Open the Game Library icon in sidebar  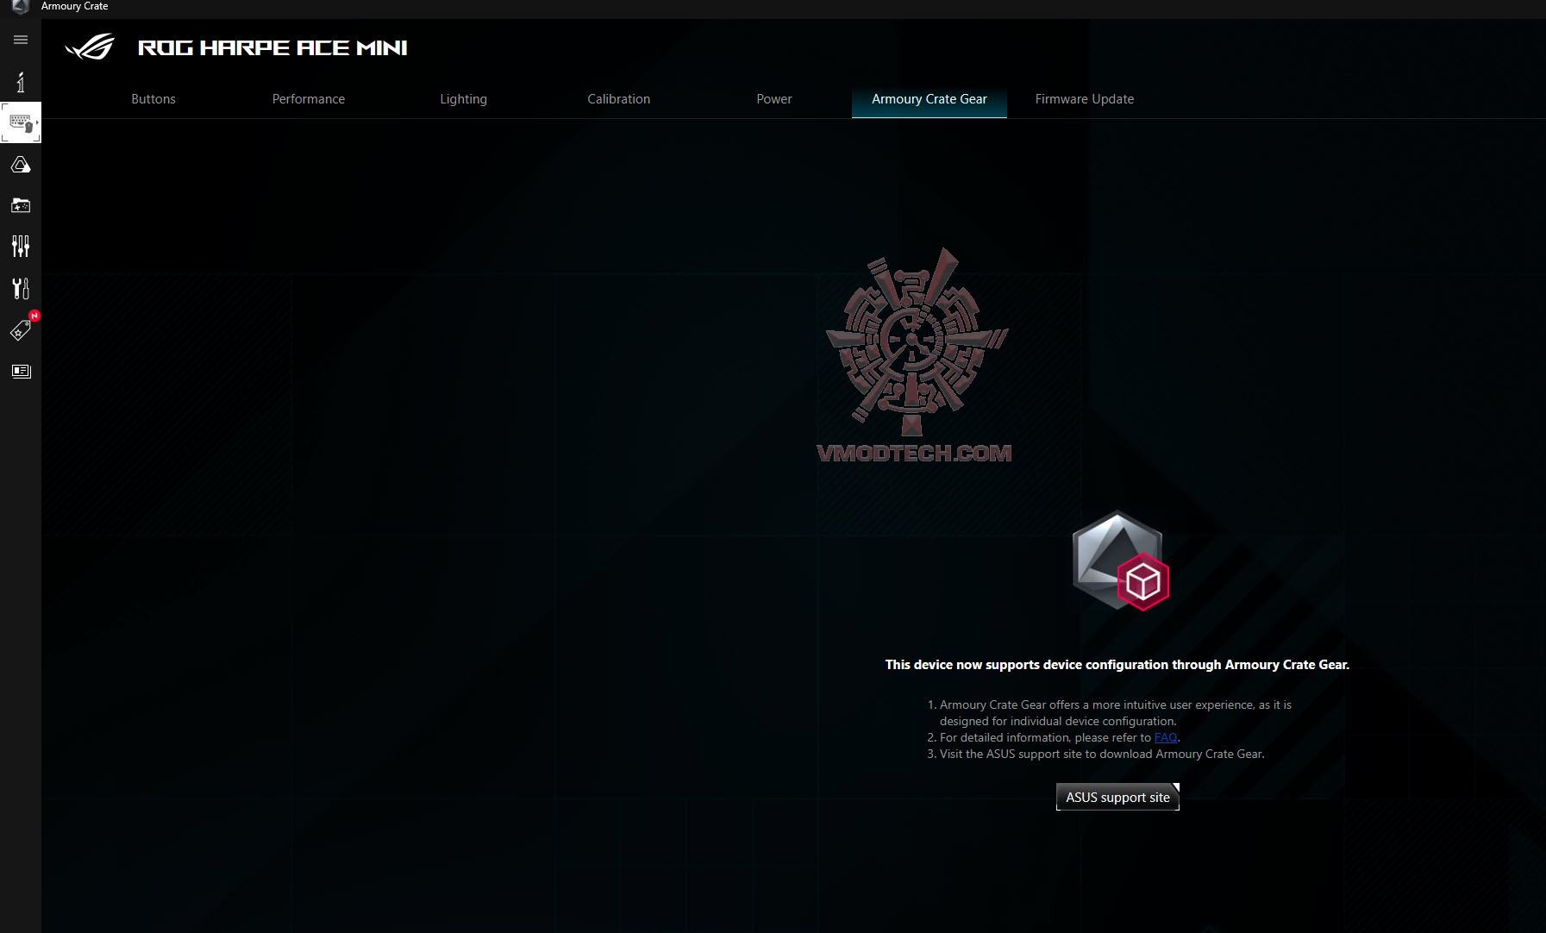21,205
